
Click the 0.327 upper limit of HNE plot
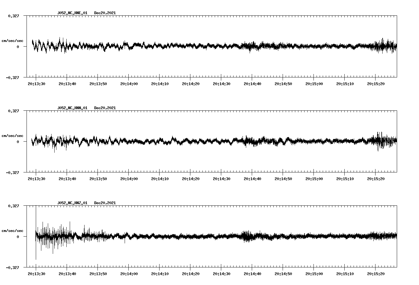14,16
